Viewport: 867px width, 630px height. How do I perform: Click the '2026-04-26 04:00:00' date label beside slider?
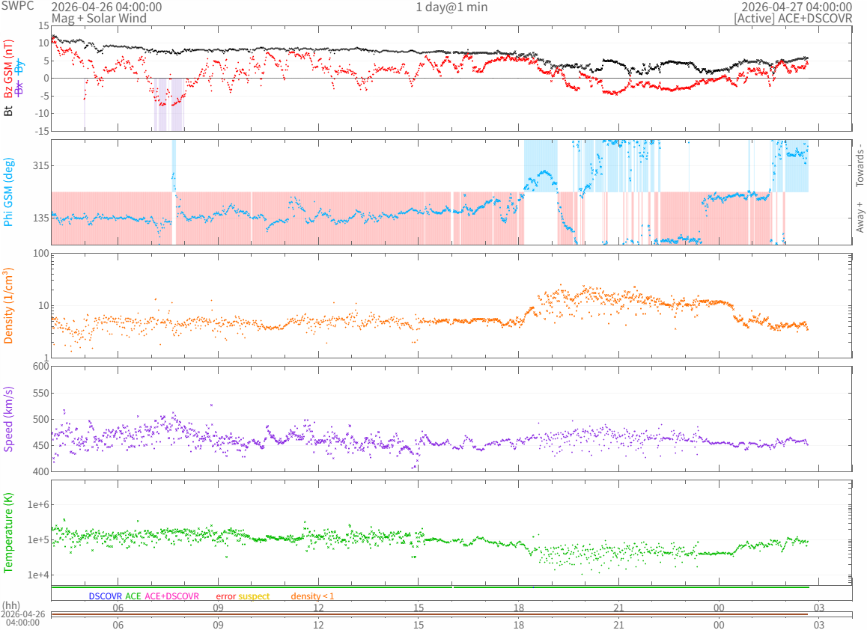[x=22, y=618]
